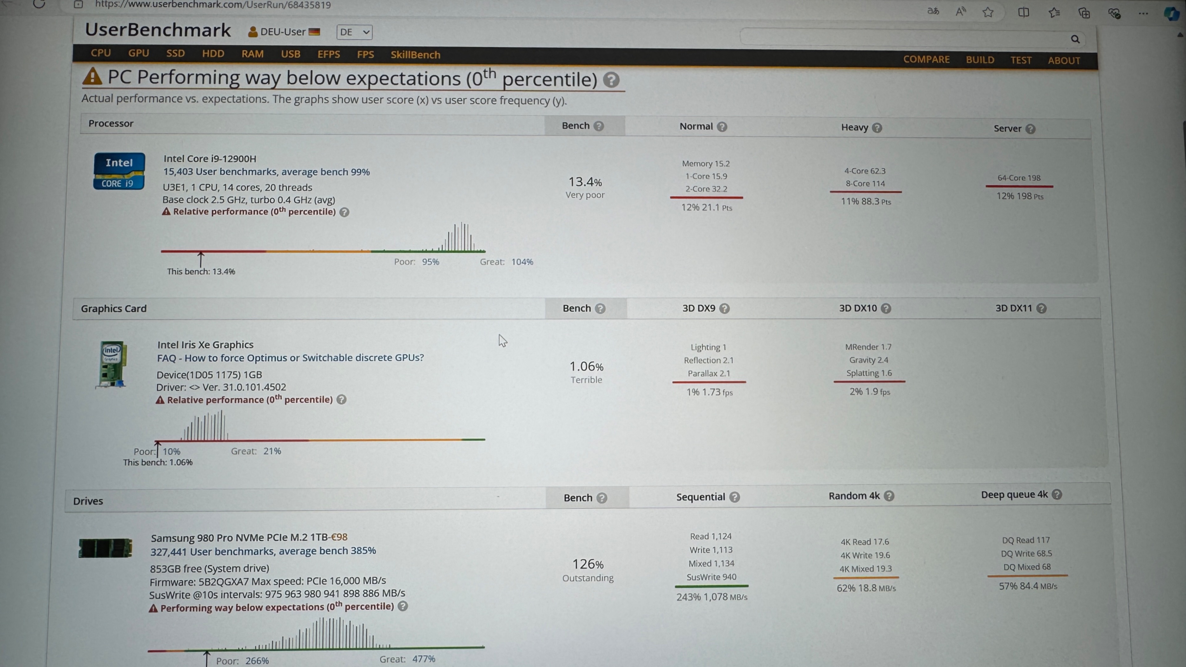The image size is (1186, 667).
Task: Click help icon next to Deep queue 4k
Action: (1057, 494)
